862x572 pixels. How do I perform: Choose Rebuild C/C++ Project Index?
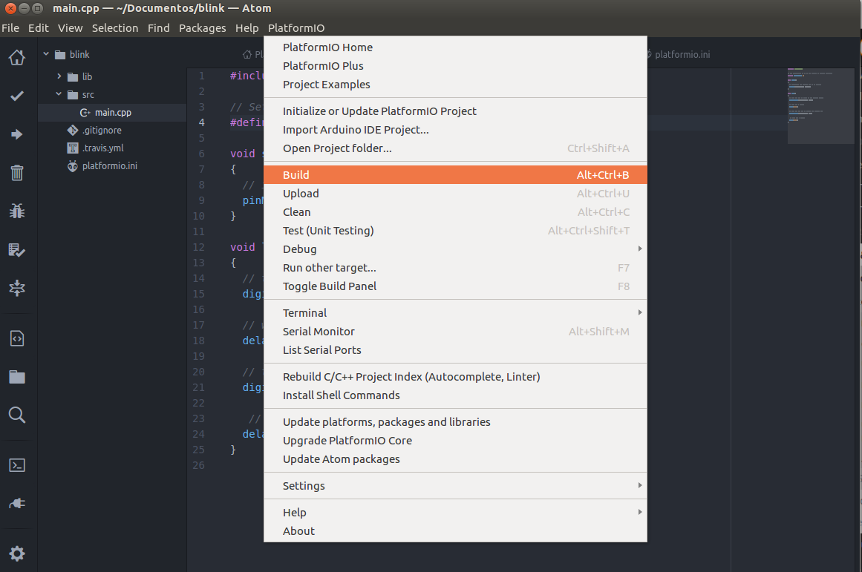tap(455, 377)
